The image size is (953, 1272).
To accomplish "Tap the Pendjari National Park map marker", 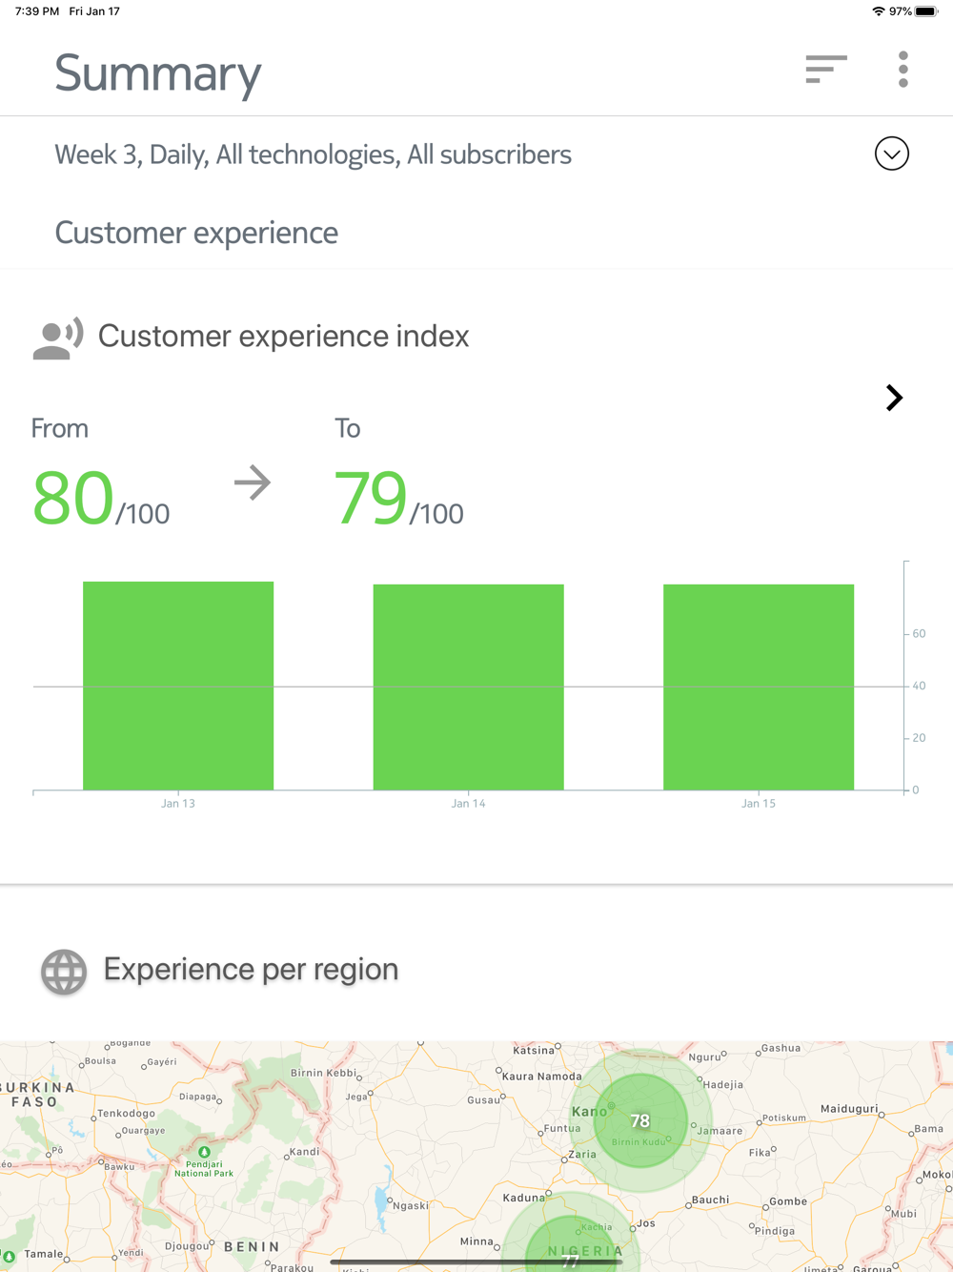I will [x=204, y=1153].
